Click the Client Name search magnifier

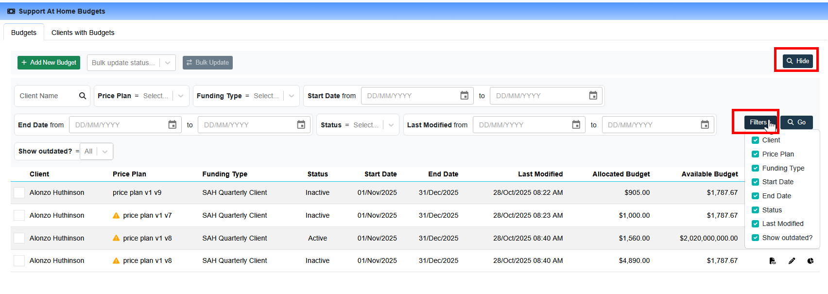83,96
